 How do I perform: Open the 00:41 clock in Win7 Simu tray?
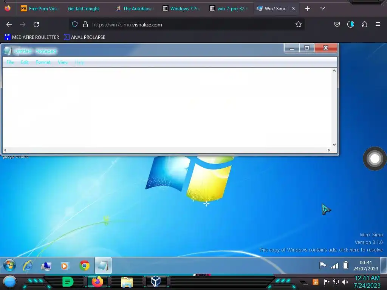point(365,265)
